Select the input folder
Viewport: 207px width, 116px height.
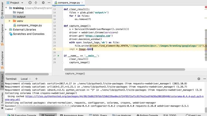click(20, 12)
